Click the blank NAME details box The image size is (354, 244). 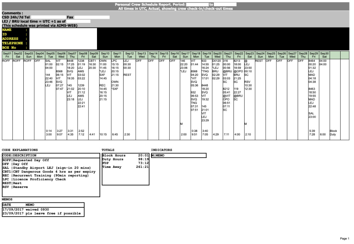[63, 39]
